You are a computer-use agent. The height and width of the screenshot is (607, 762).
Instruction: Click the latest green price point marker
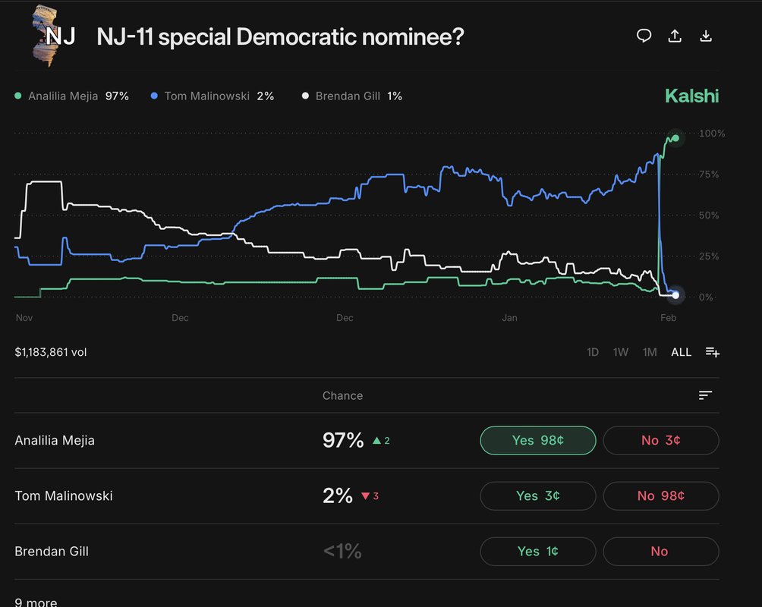[674, 138]
